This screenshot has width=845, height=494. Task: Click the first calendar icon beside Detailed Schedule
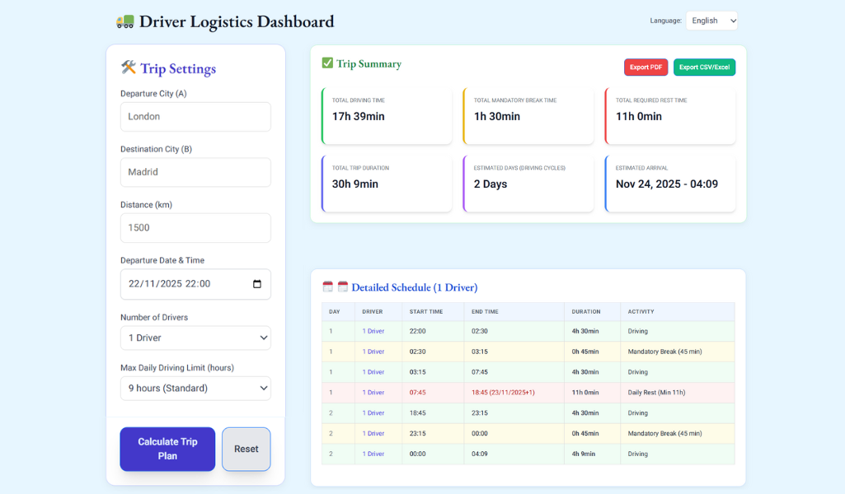point(327,287)
